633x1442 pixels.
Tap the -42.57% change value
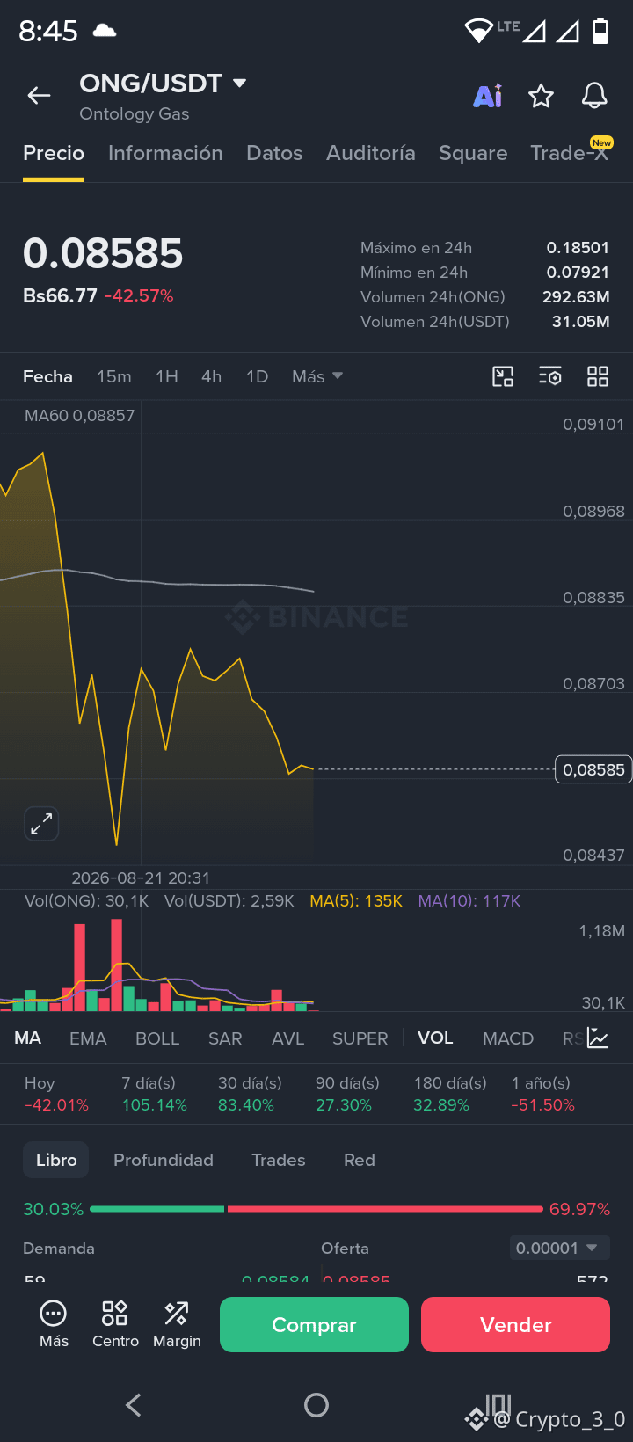139,295
